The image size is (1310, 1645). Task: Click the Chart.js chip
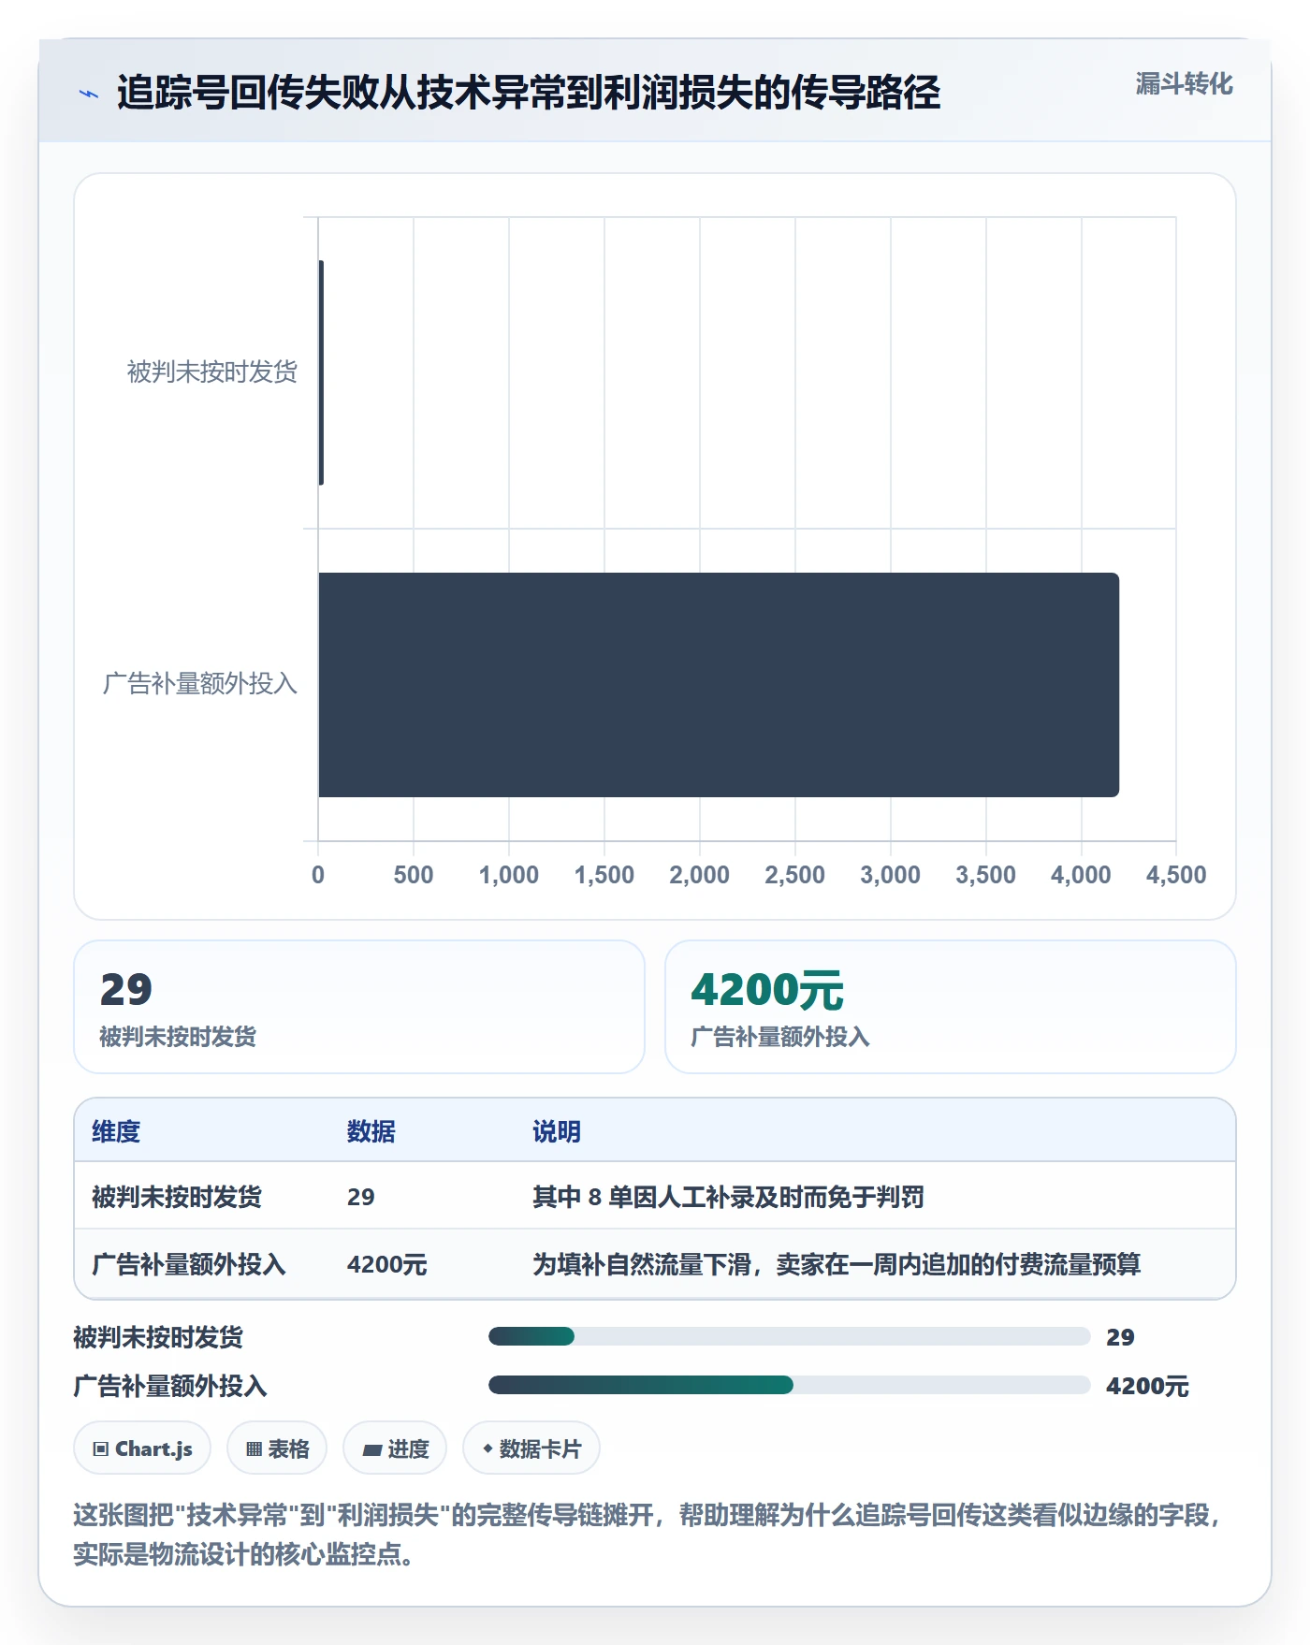coord(142,1448)
